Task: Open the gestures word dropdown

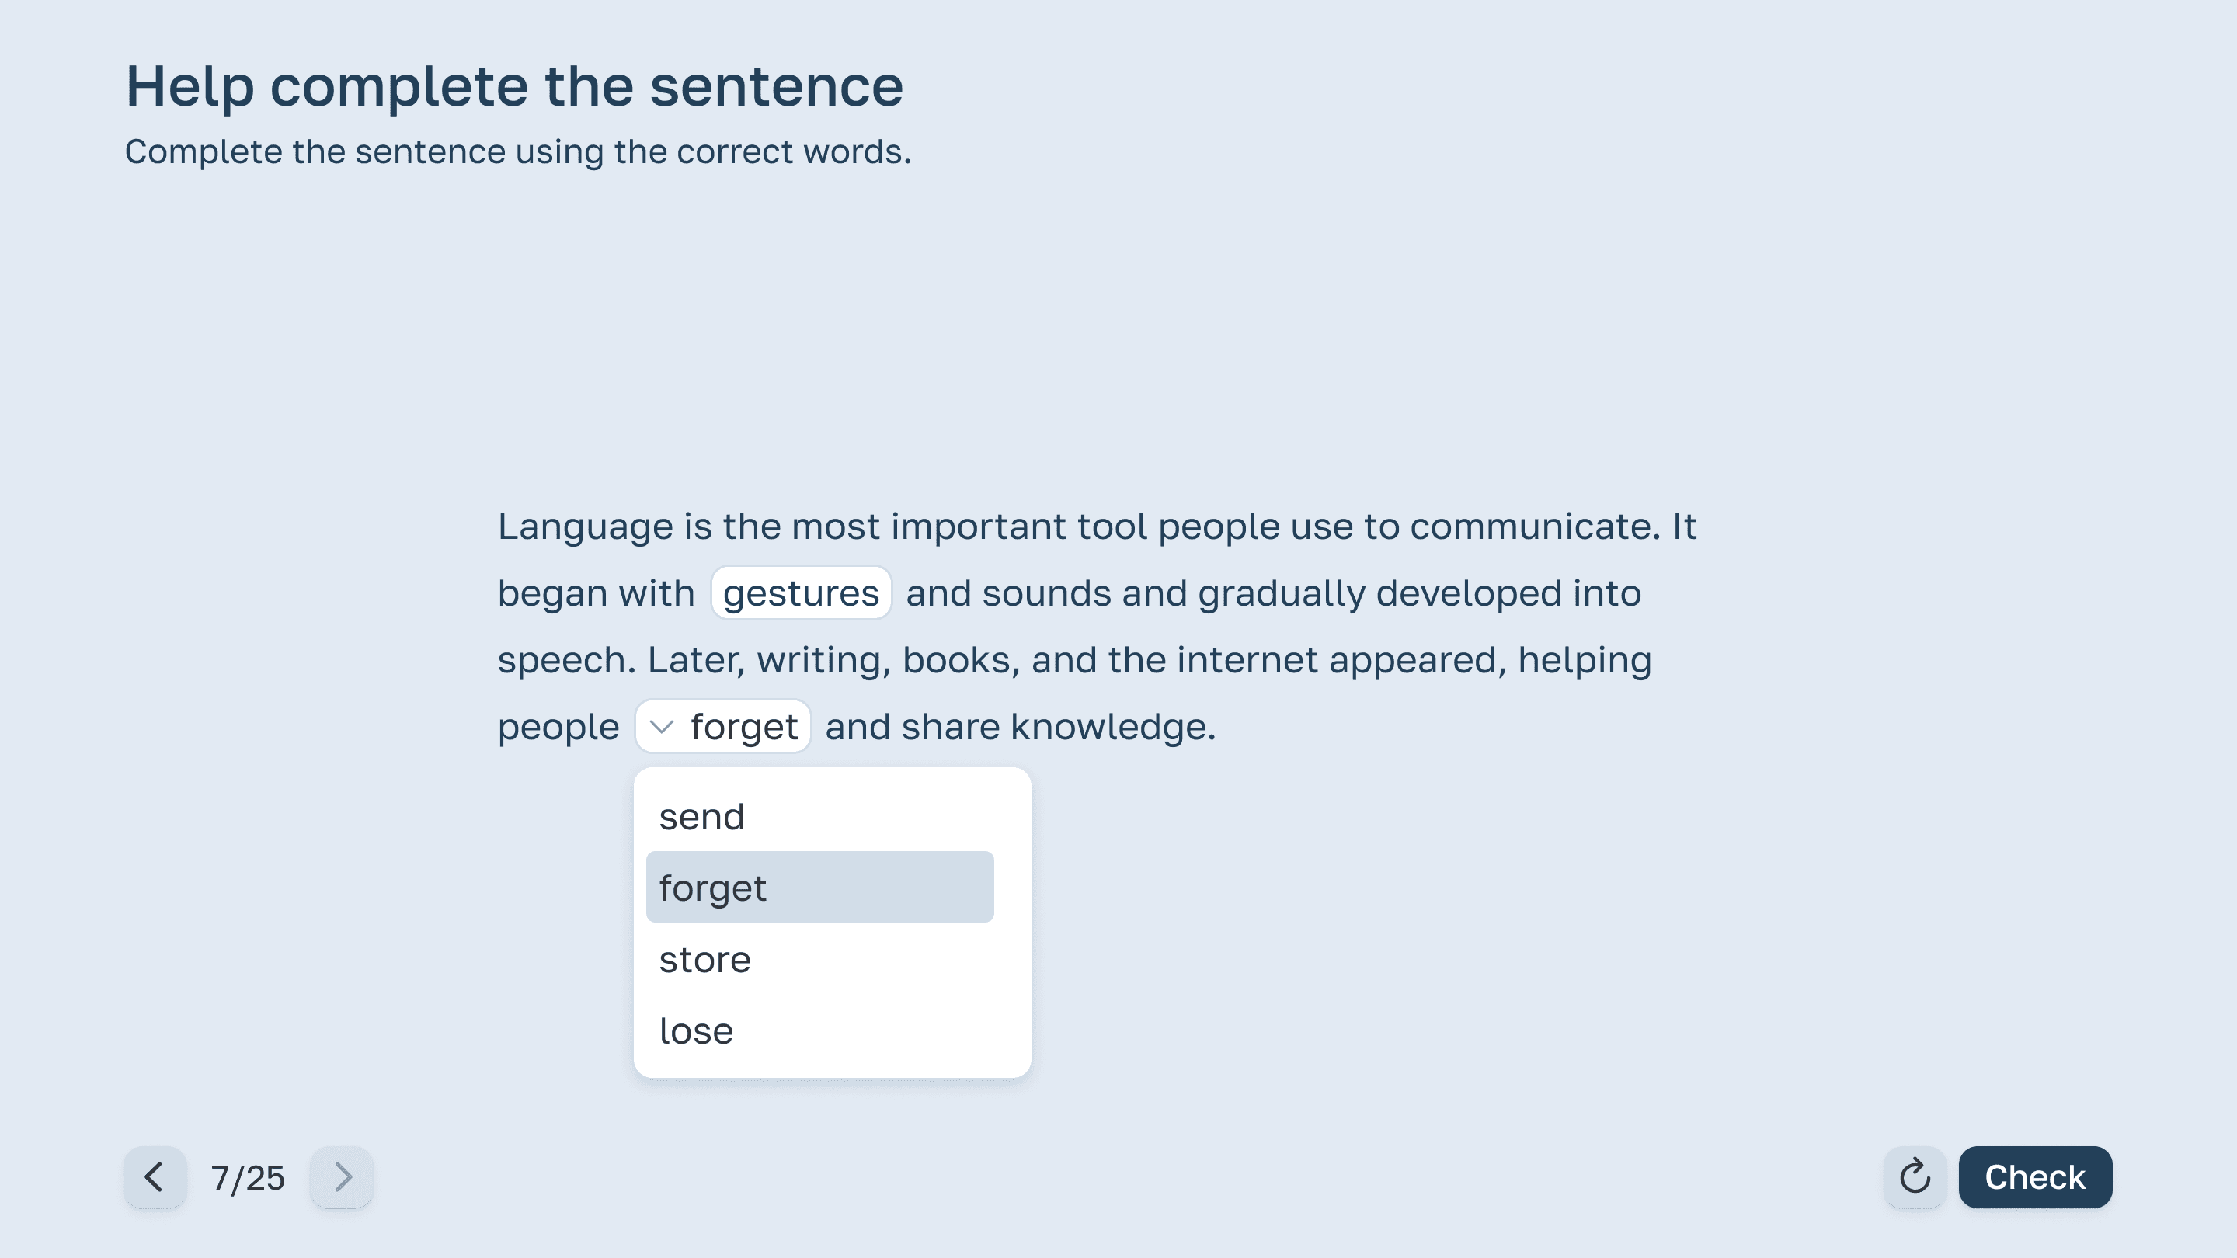Action: (x=801, y=593)
